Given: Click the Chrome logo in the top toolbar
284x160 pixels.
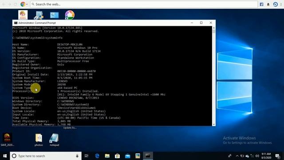Looking at the screenshot, I should tap(23, 4).
